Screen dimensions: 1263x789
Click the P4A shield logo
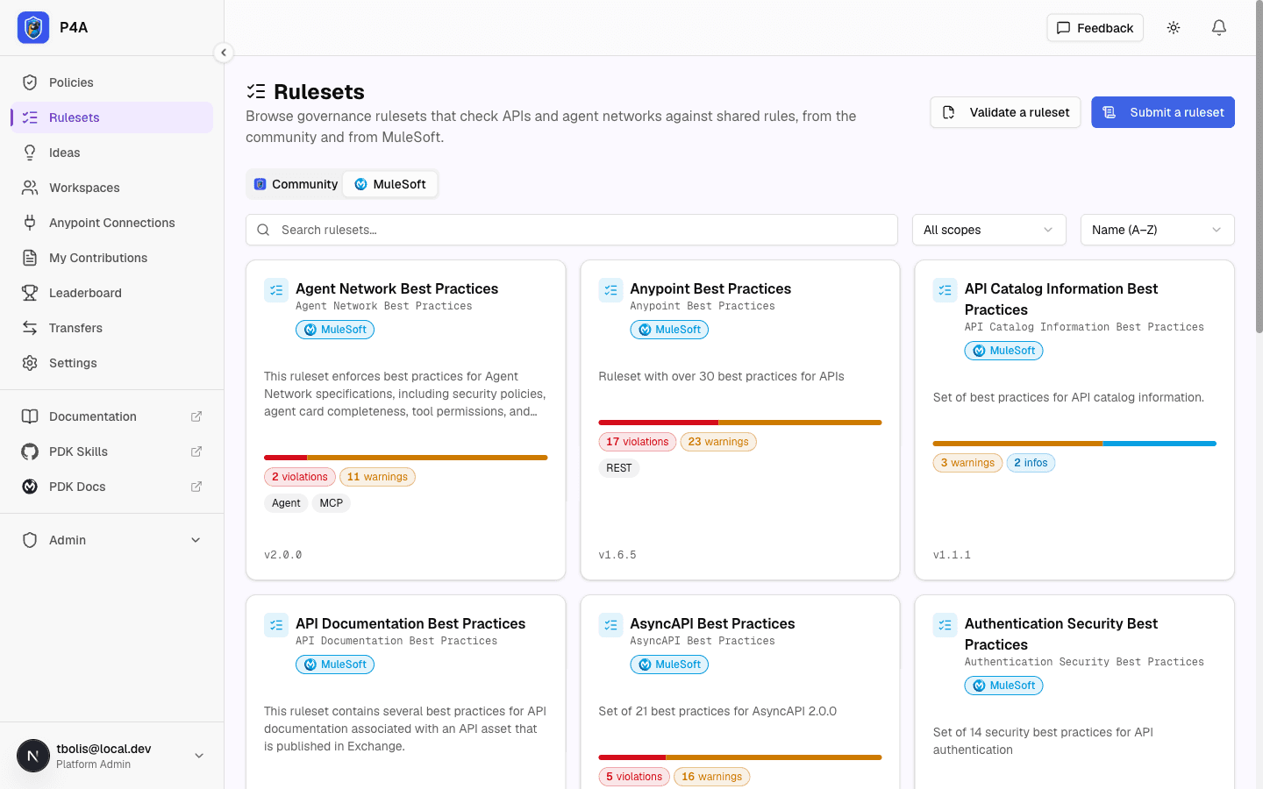[33, 28]
